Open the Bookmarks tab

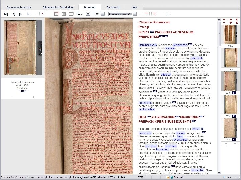pos(113,7)
